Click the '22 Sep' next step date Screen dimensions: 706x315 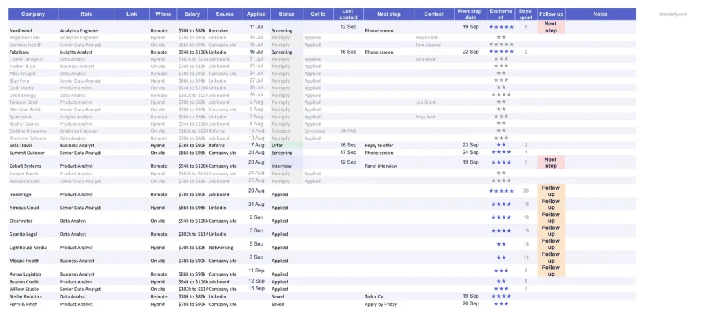click(x=470, y=52)
